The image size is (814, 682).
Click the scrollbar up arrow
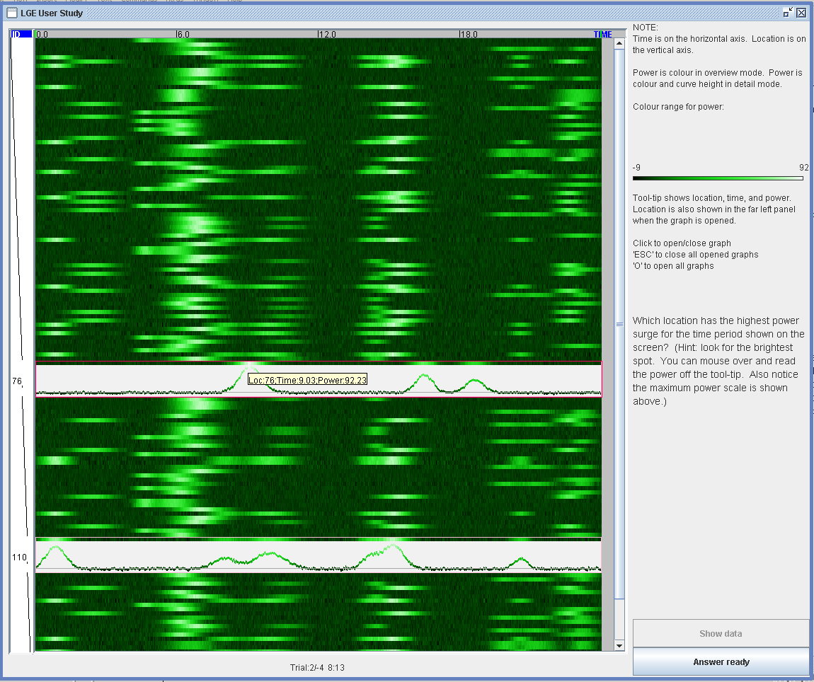click(x=619, y=44)
